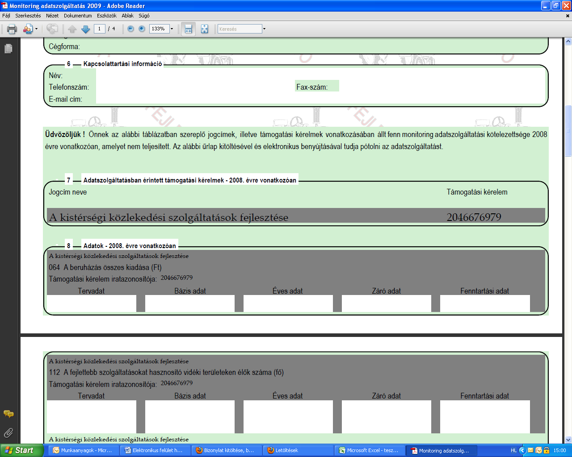Switch to Letöltések taskbar window
Screen dimensions: 572x457
pos(299,450)
